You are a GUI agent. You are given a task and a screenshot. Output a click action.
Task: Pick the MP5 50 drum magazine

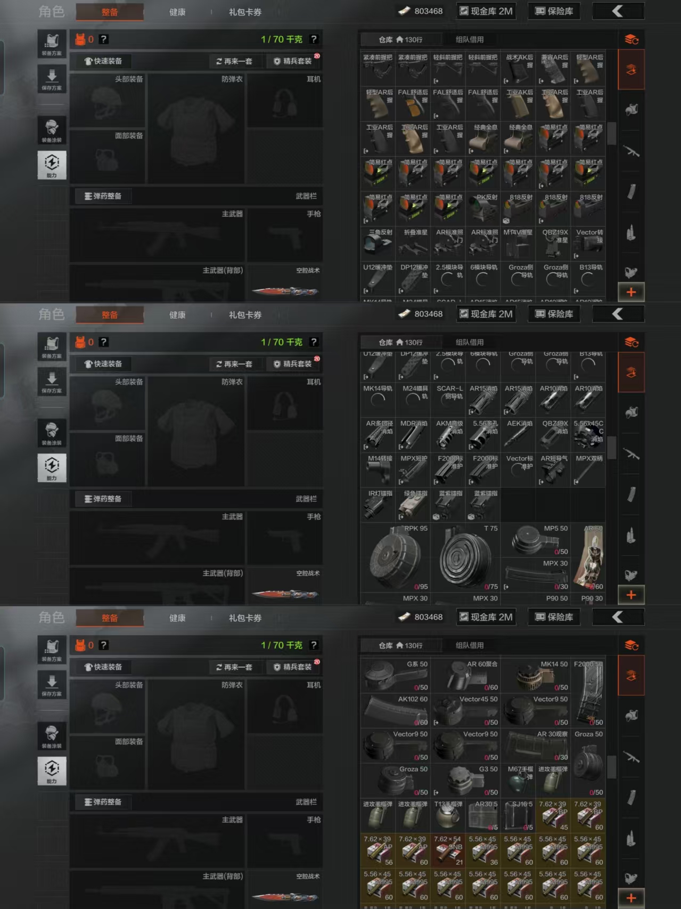tap(536, 540)
